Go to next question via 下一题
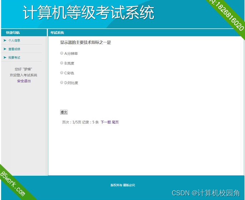245x200 pixels. click(x=106, y=122)
